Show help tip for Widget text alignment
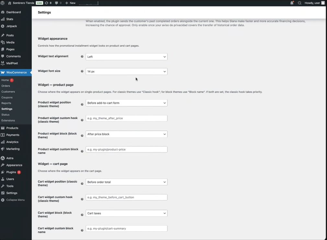327x240 pixels. (82, 57)
